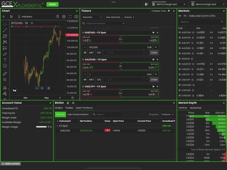Select the text annotation tool

pos(5,60)
